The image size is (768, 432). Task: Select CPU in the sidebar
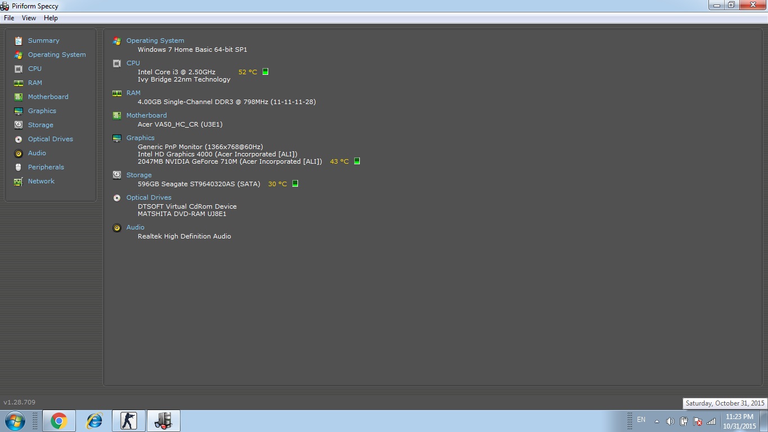[x=35, y=69]
